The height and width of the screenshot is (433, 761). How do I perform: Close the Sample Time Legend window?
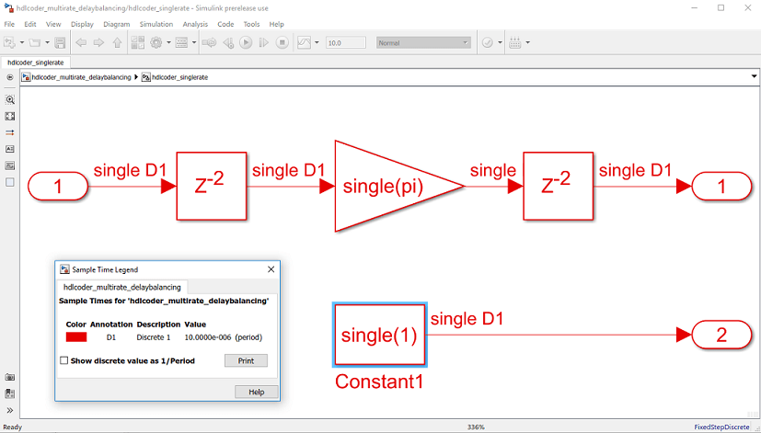[x=271, y=269]
